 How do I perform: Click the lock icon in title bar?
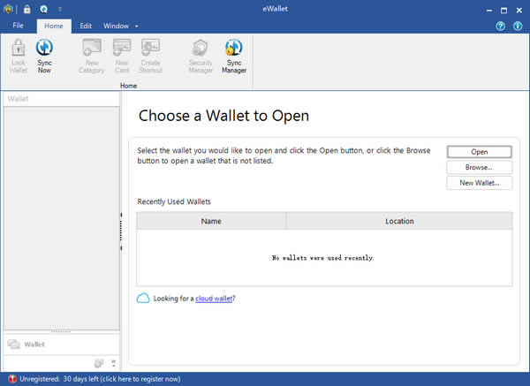coord(27,9)
